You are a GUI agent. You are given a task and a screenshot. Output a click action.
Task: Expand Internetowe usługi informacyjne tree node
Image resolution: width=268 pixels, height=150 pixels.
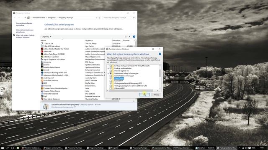point(108,73)
